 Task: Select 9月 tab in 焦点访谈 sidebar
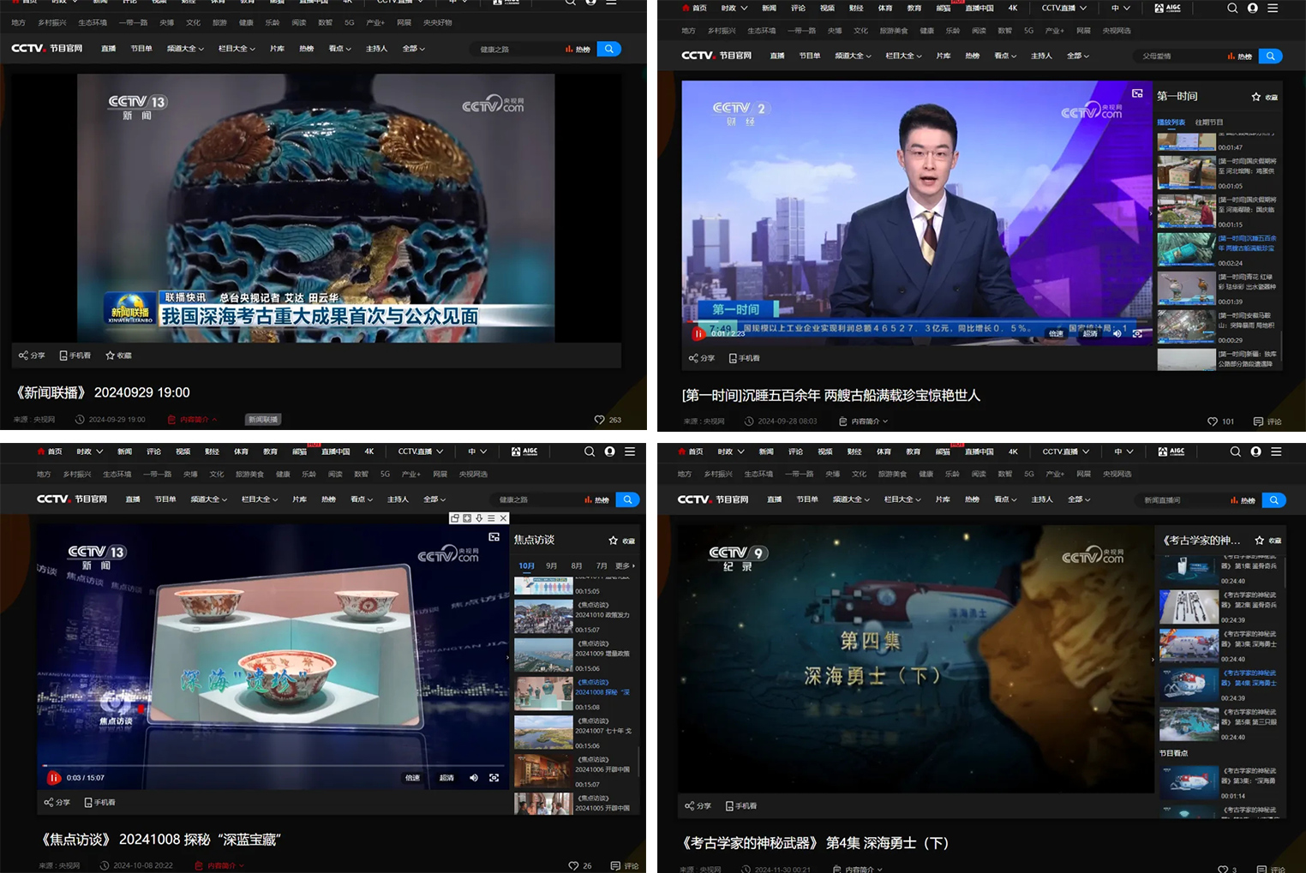pos(552,566)
